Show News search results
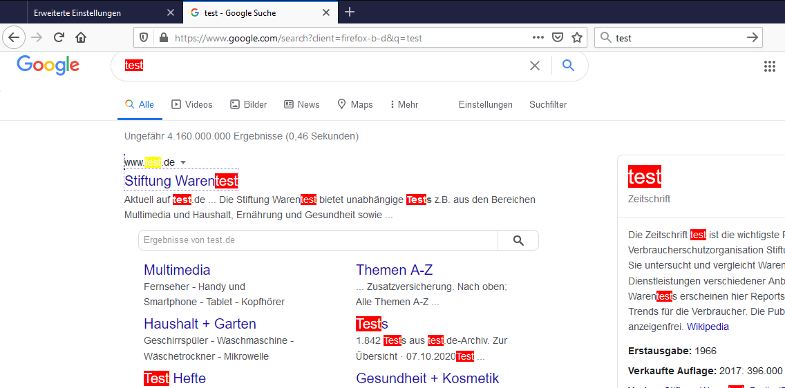Image resolution: width=785 pixels, height=388 pixels. (302, 105)
